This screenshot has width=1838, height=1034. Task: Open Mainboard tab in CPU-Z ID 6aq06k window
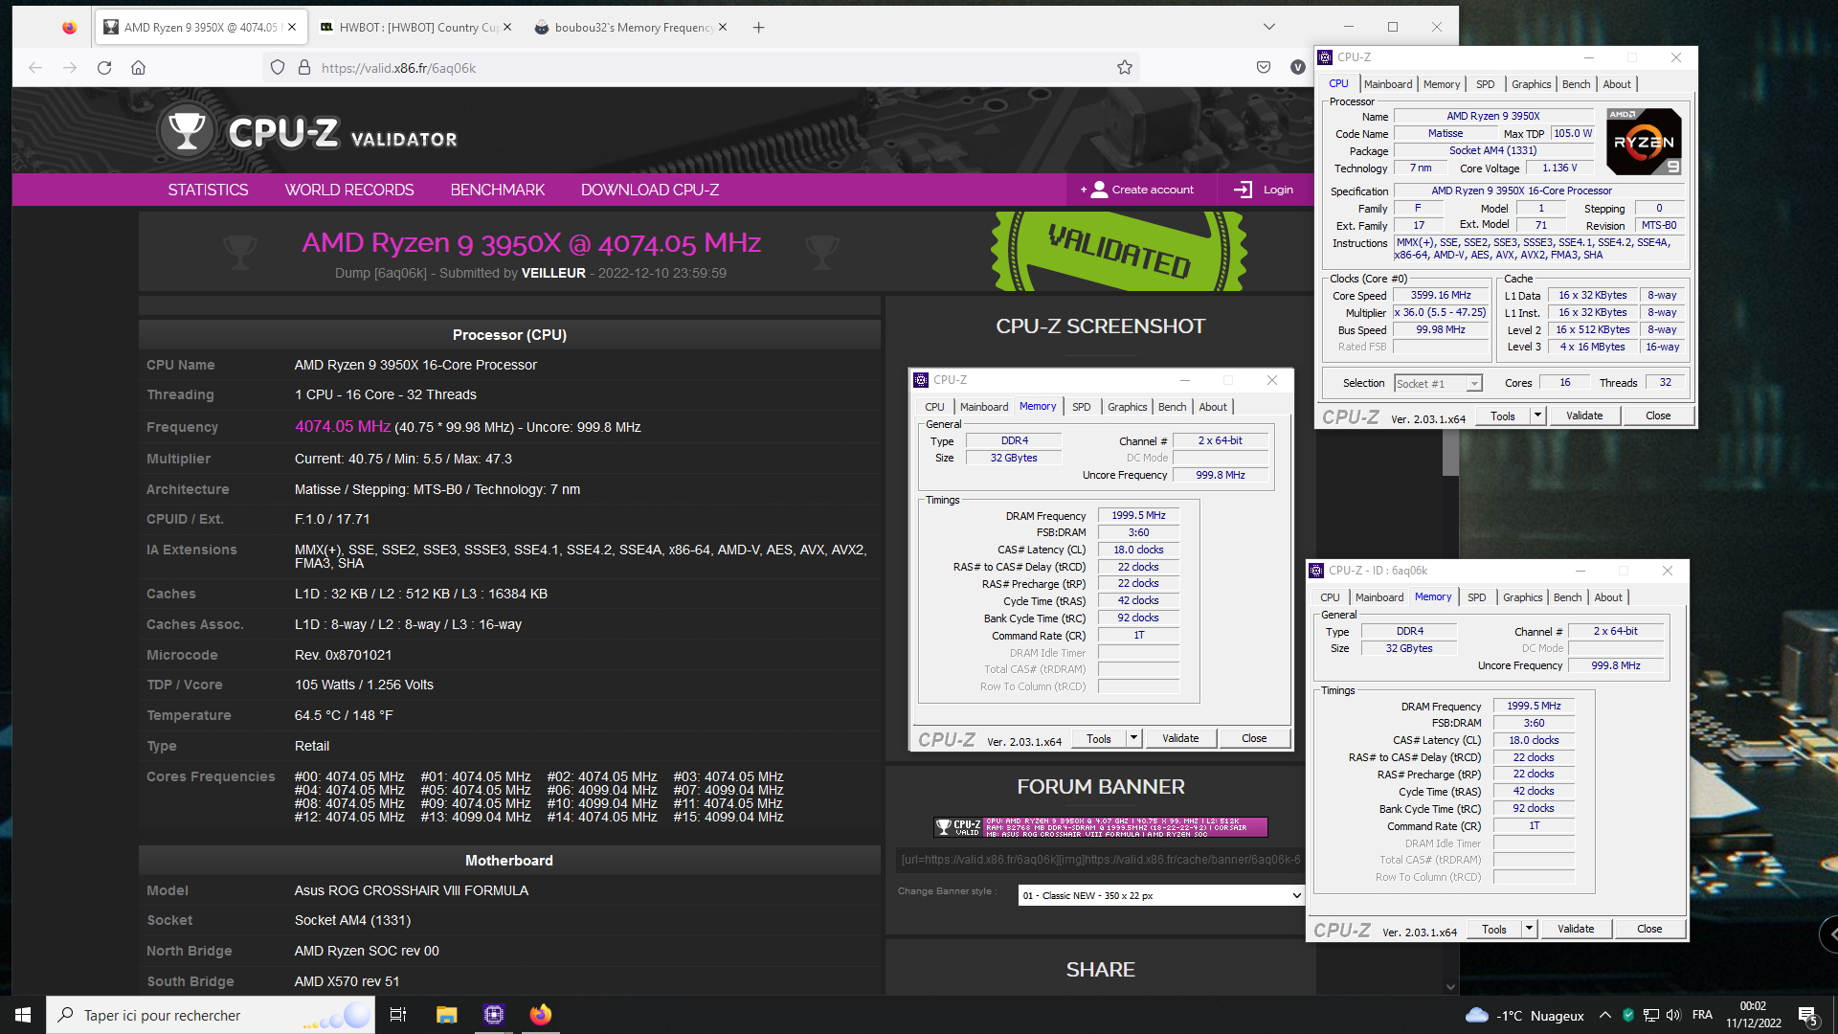(1379, 597)
